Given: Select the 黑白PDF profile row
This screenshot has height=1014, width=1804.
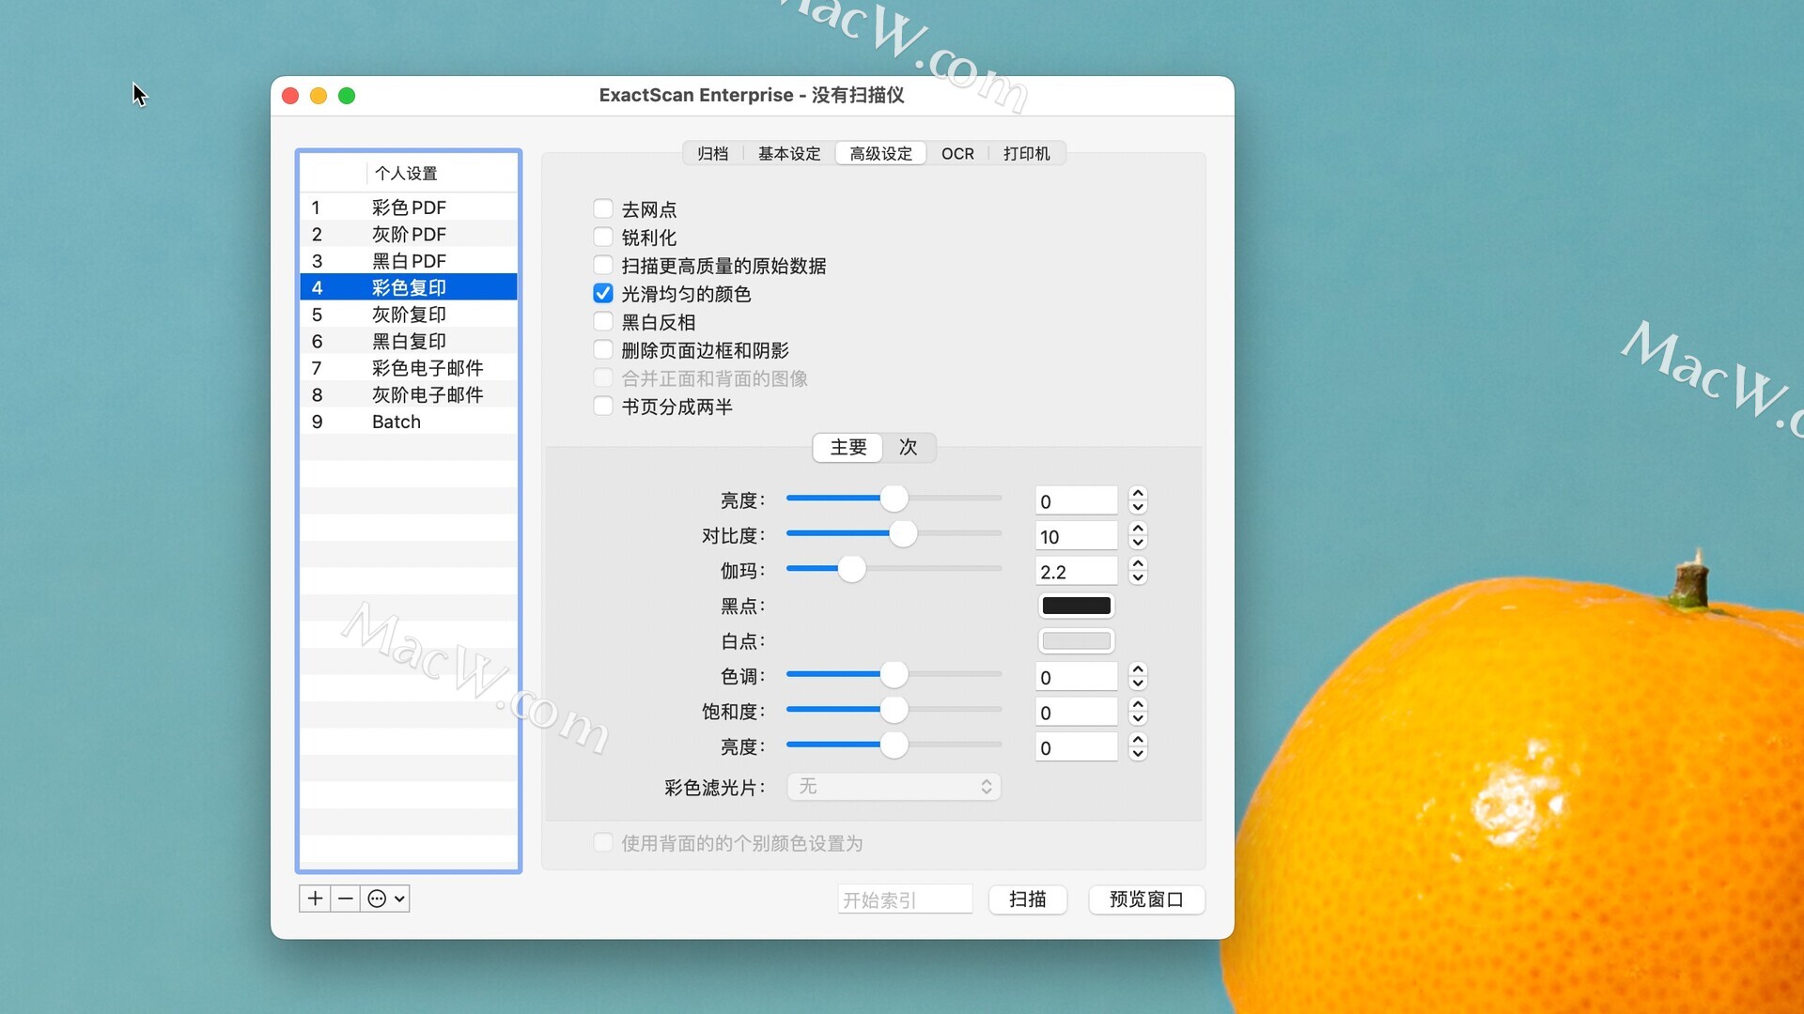Looking at the screenshot, I should 409,261.
